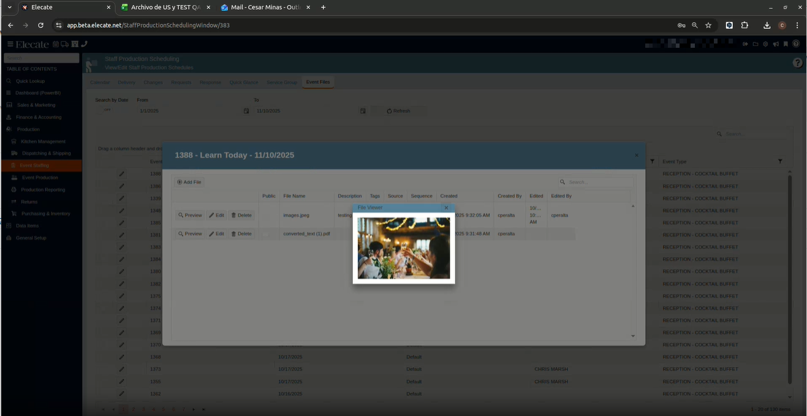Edit the images.jpeg file entry

tap(216, 216)
